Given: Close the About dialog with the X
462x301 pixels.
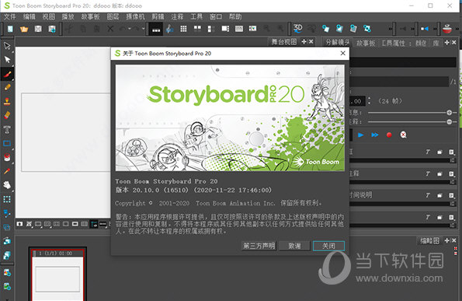Looking at the screenshot, I should click(342, 53).
